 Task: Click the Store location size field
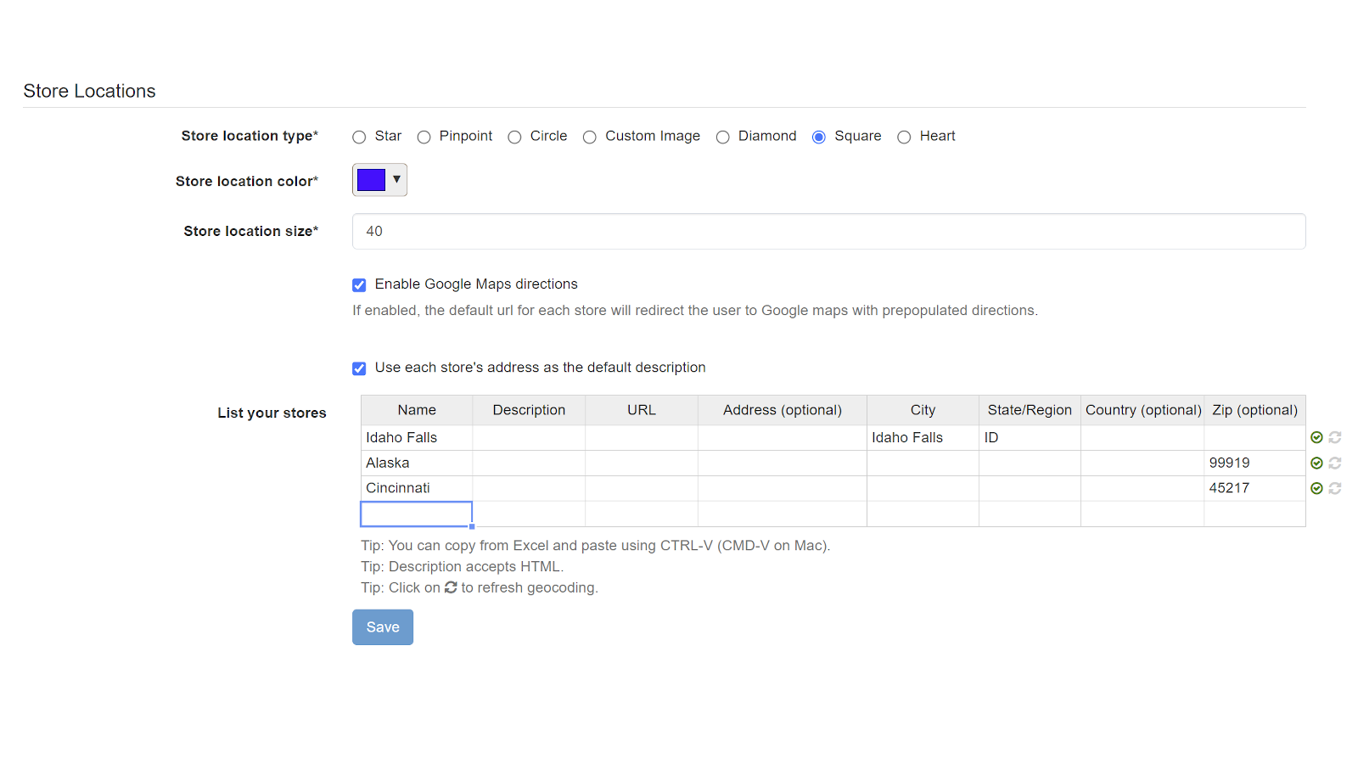tap(828, 231)
